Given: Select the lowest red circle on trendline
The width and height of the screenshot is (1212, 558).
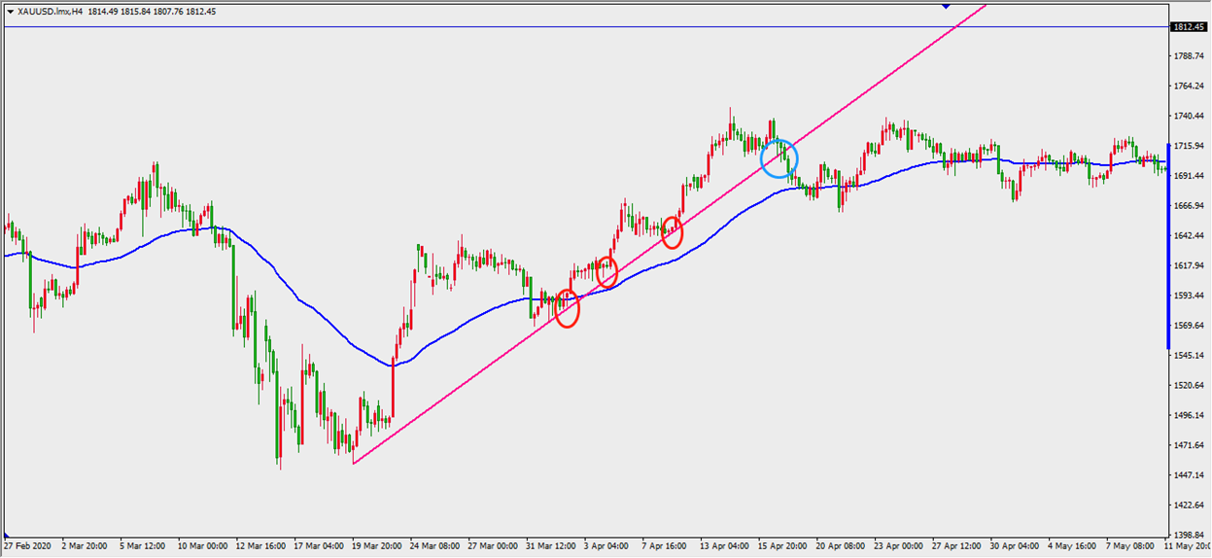Looking at the screenshot, I should (567, 308).
